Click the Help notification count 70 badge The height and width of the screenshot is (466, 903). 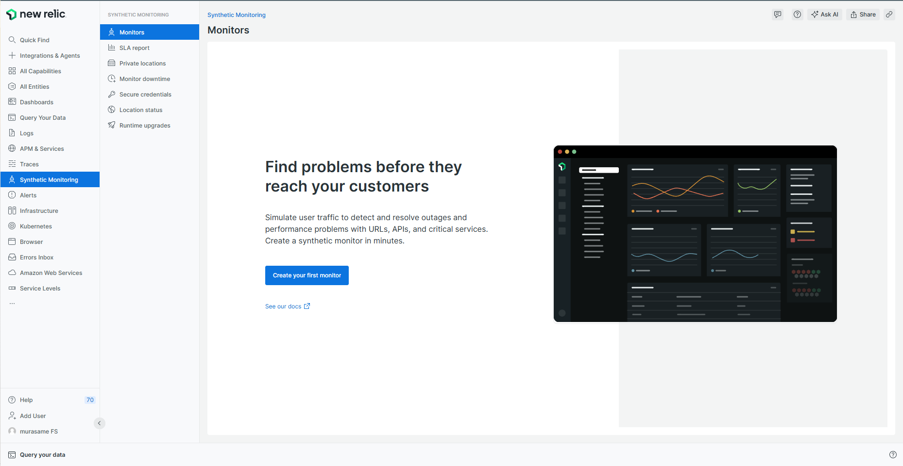(90, 400)
